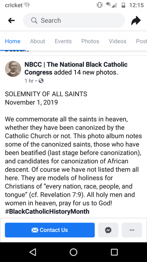Viewport: 147px width, 262px height.
Task: Open the Videos tab
Action: point(117,41)
